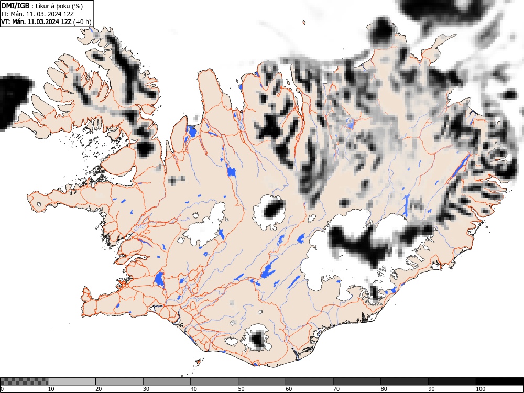
Task: Click the '10' scale label
Action: point(51,389)
